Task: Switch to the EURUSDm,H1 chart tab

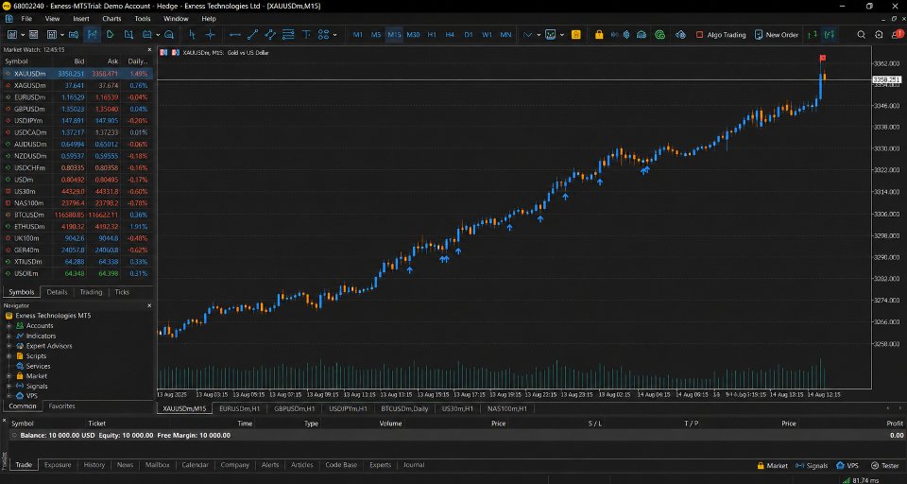Action: (239, 408)
